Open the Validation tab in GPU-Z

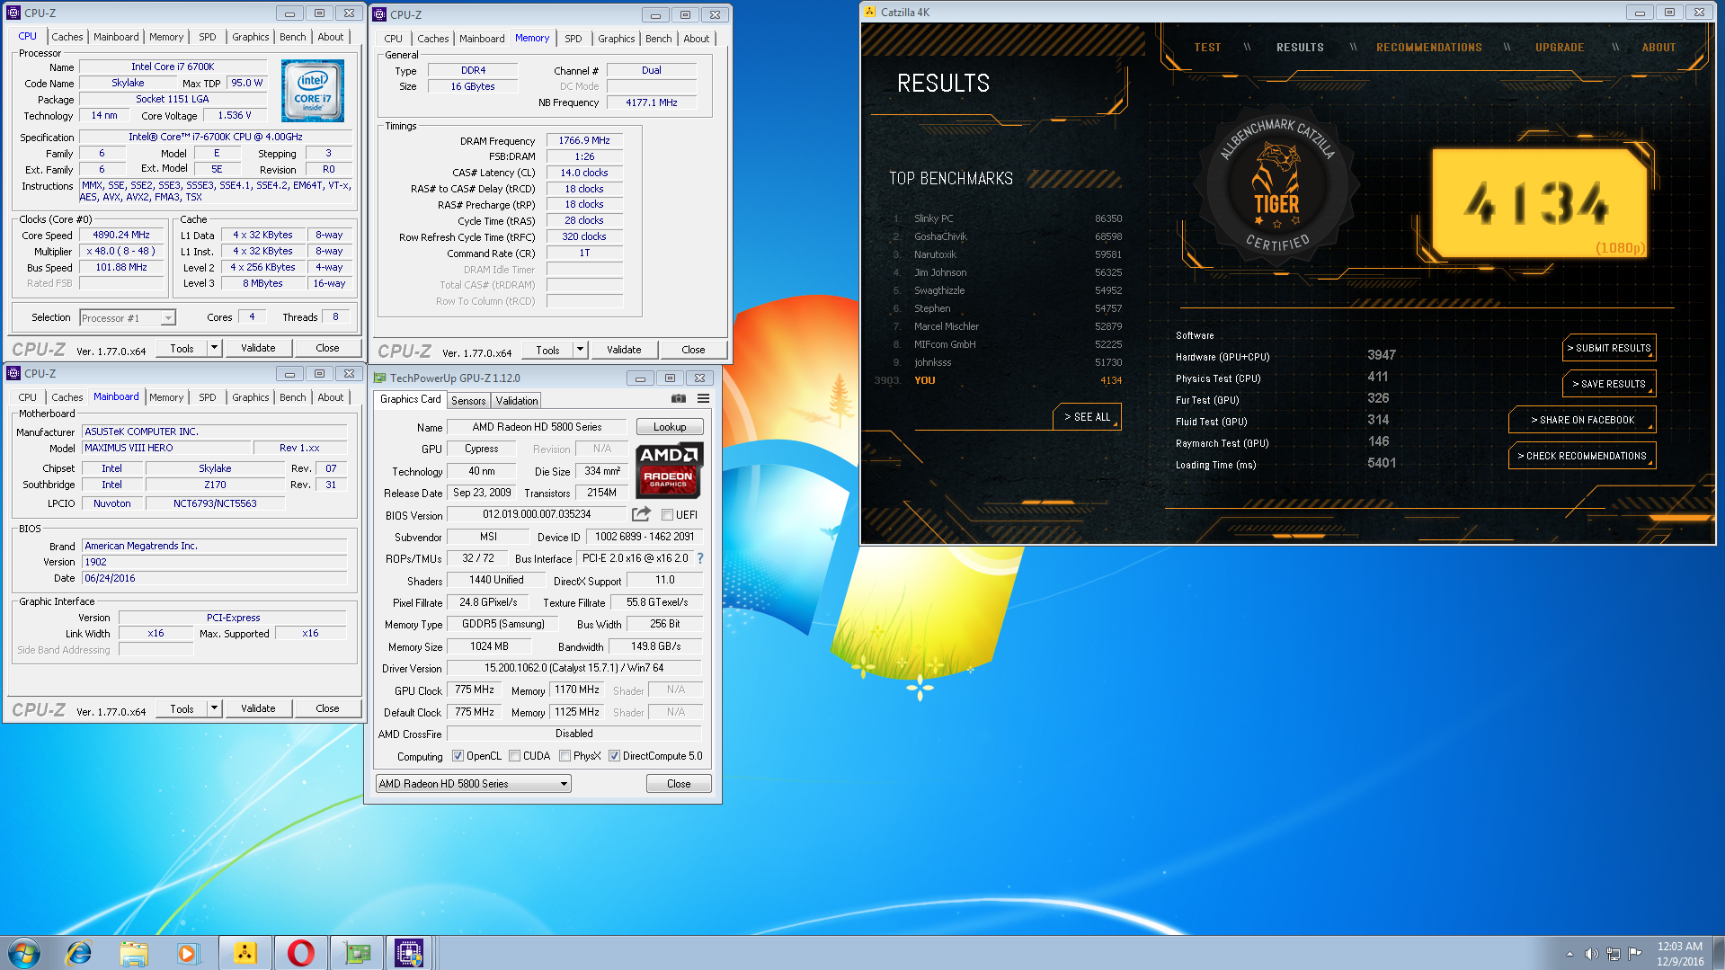(516, 401)
